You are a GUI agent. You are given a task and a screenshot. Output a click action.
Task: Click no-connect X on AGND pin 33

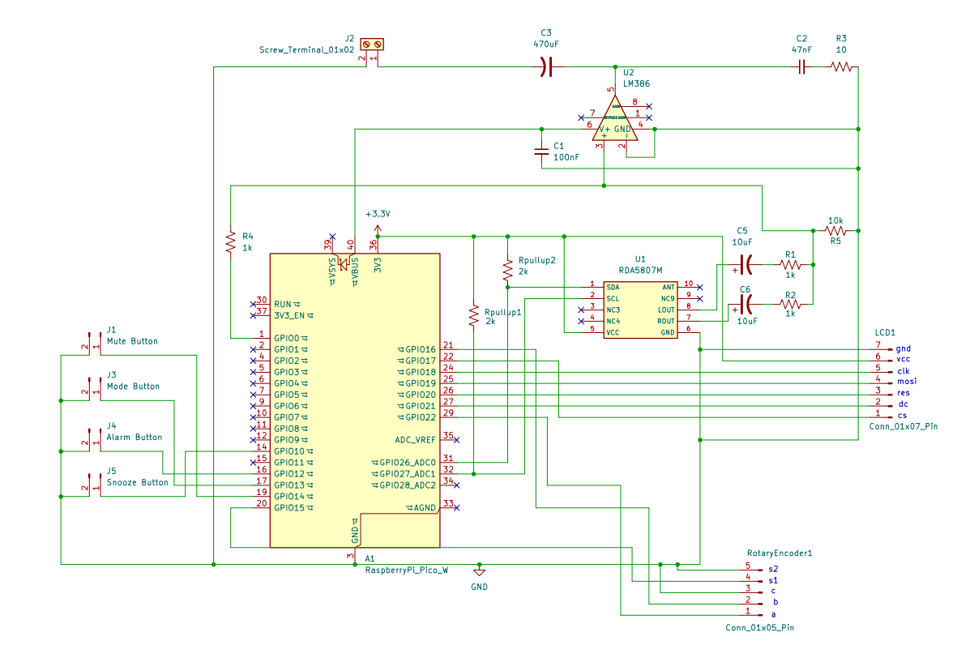point(457,507)
